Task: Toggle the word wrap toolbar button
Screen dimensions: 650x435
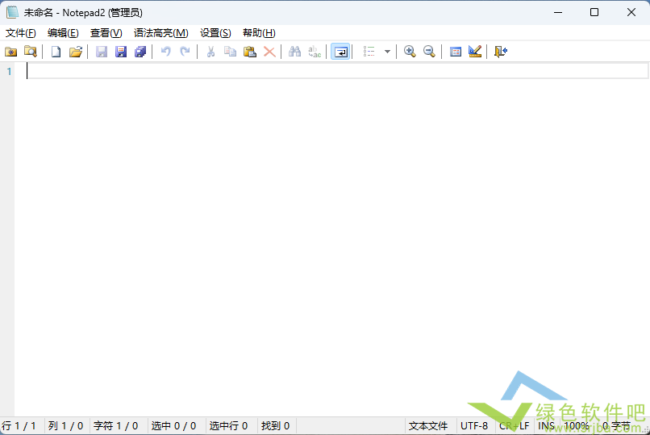Action: point(340,52)
